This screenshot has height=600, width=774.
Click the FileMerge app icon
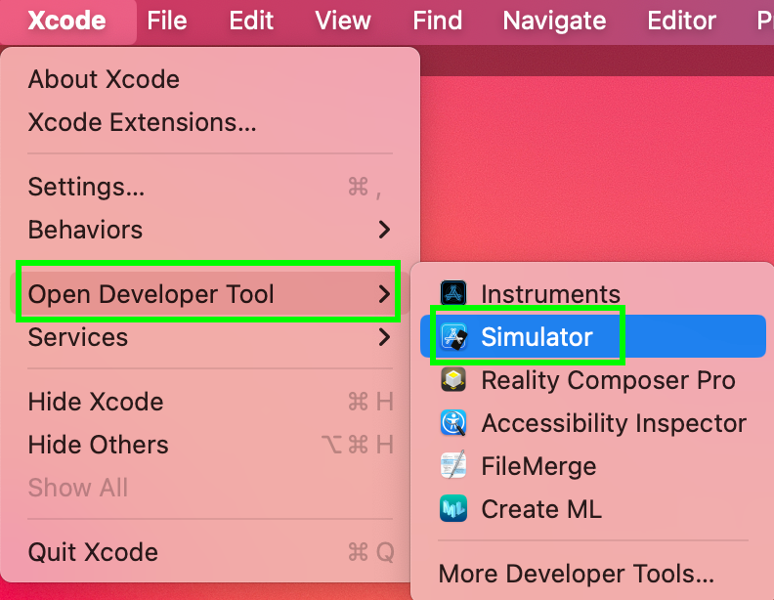point(453,465)
